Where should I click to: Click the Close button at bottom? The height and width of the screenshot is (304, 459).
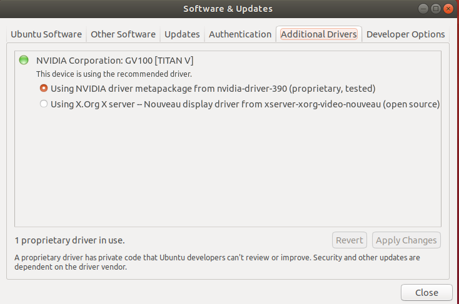pos(427,293)
